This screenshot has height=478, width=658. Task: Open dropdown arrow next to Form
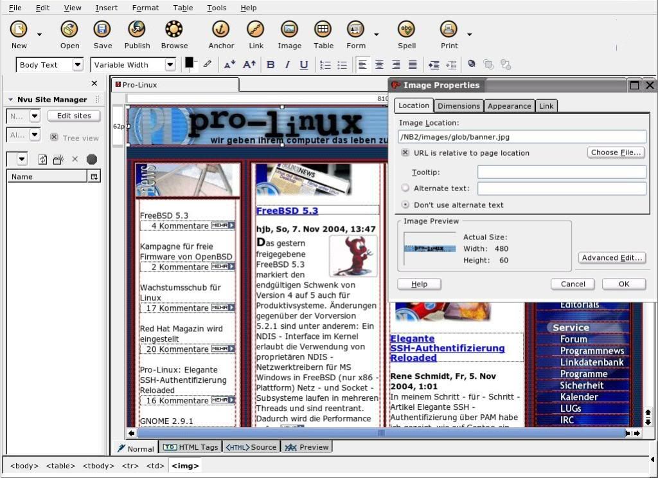[377, 35]
